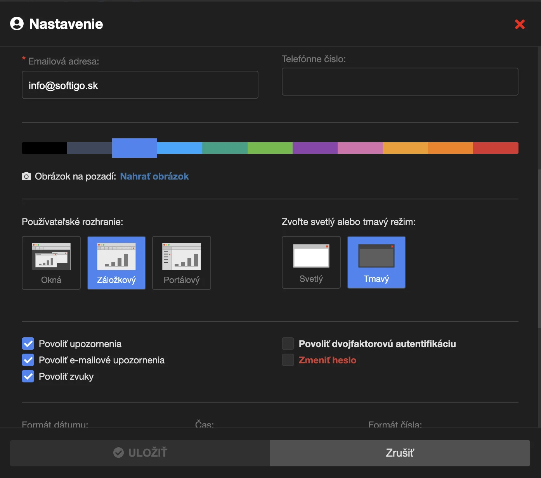Click the camera icon for background image
The image size is (541, 478).
(26, 176)
